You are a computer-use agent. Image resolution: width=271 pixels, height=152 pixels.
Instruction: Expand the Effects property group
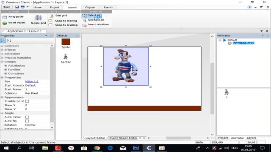[2, 50]
